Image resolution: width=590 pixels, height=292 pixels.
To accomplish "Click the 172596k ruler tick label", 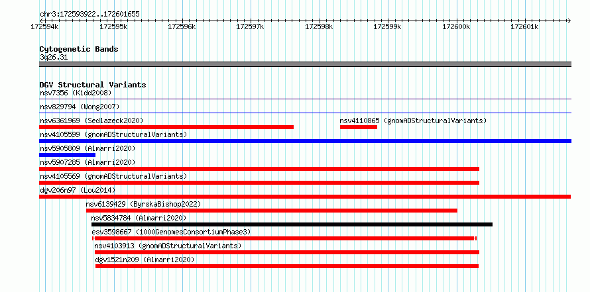I will [x=182, y=27].
